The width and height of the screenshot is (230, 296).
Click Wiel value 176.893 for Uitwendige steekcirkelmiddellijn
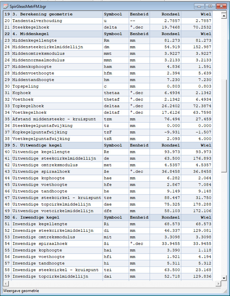pos(202,159)
